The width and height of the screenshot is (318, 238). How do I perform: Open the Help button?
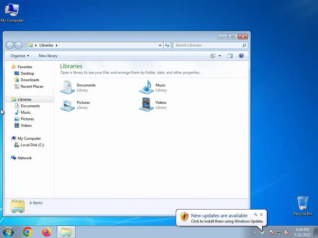point(241,56)
